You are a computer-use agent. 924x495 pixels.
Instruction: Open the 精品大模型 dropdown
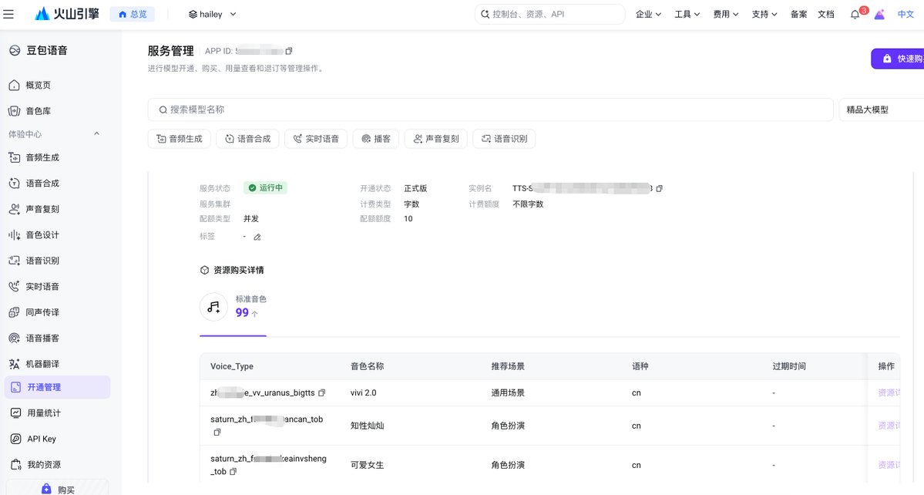pos(881,109)
